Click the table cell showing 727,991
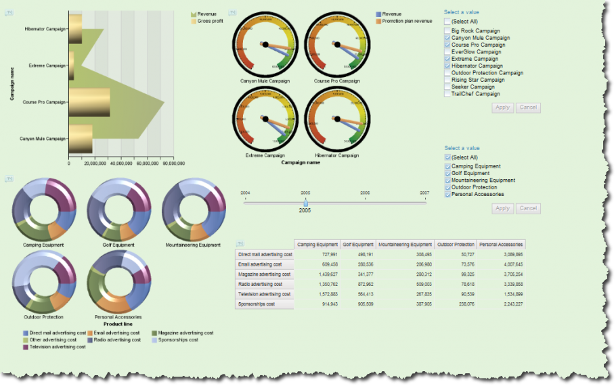Screen dimensions: 616x386 [x=317, y=255]
